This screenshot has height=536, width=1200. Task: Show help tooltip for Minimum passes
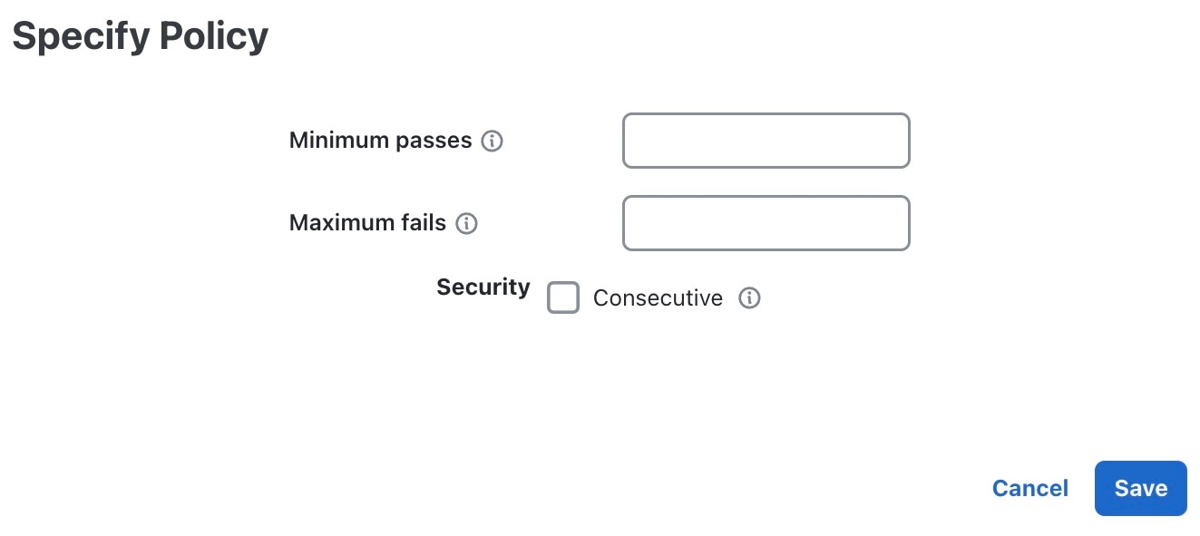click(492, 141)
